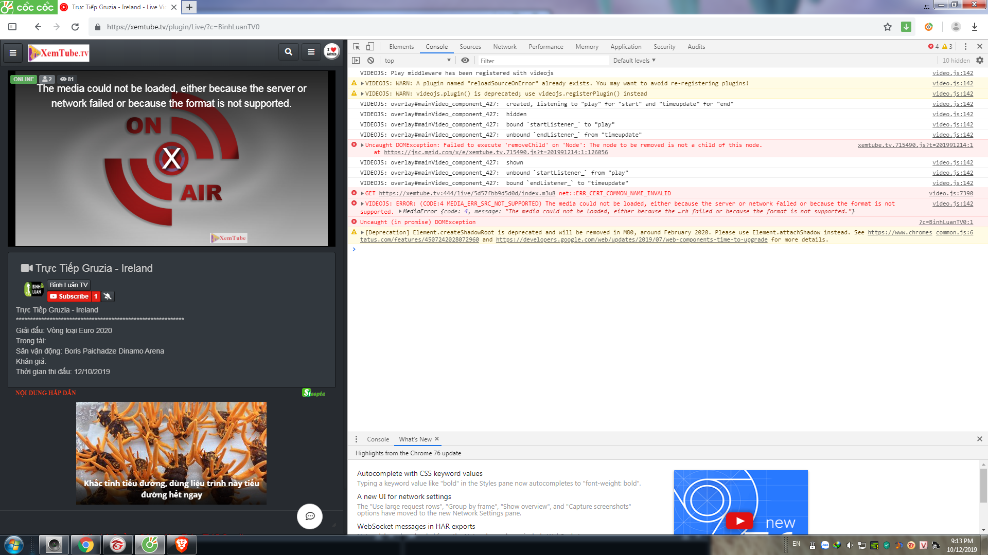988x555 pixels.
Task: Subscribe to the Bình Luận TV channel
Action: (x=70, y=297)
